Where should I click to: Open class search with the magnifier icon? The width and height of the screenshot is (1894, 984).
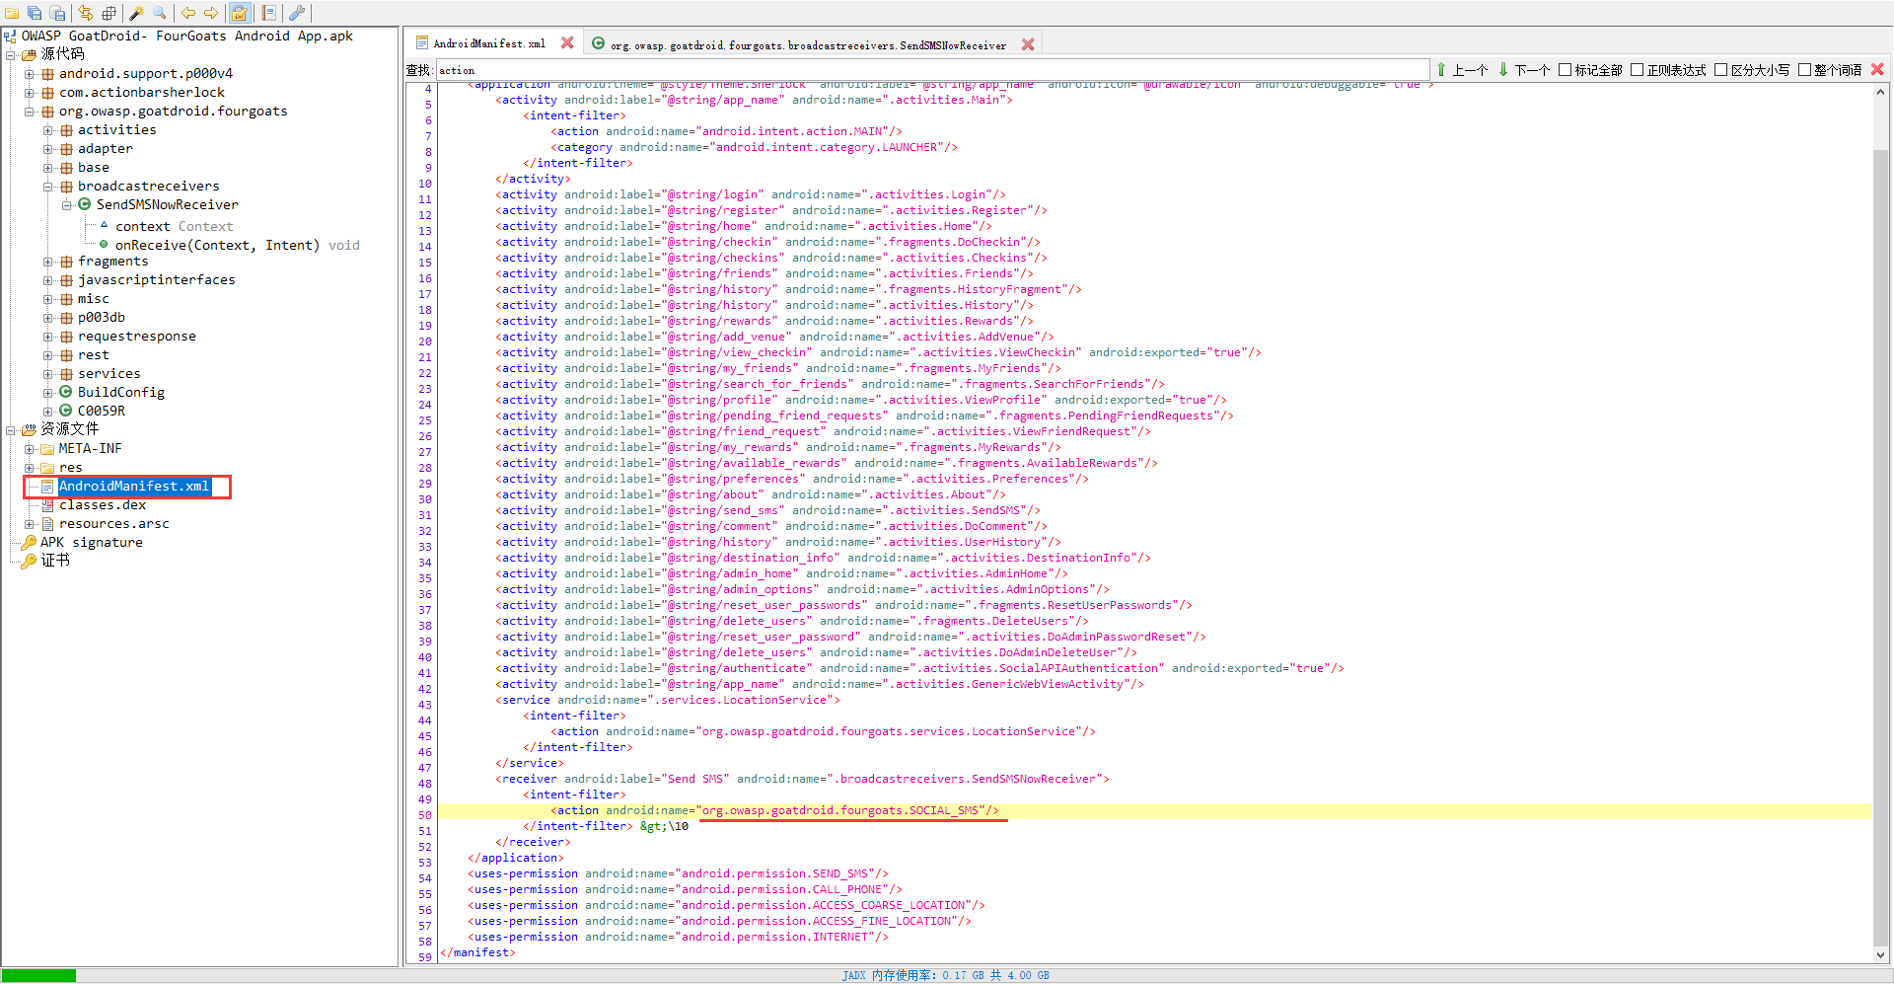(x=160, y=13)
